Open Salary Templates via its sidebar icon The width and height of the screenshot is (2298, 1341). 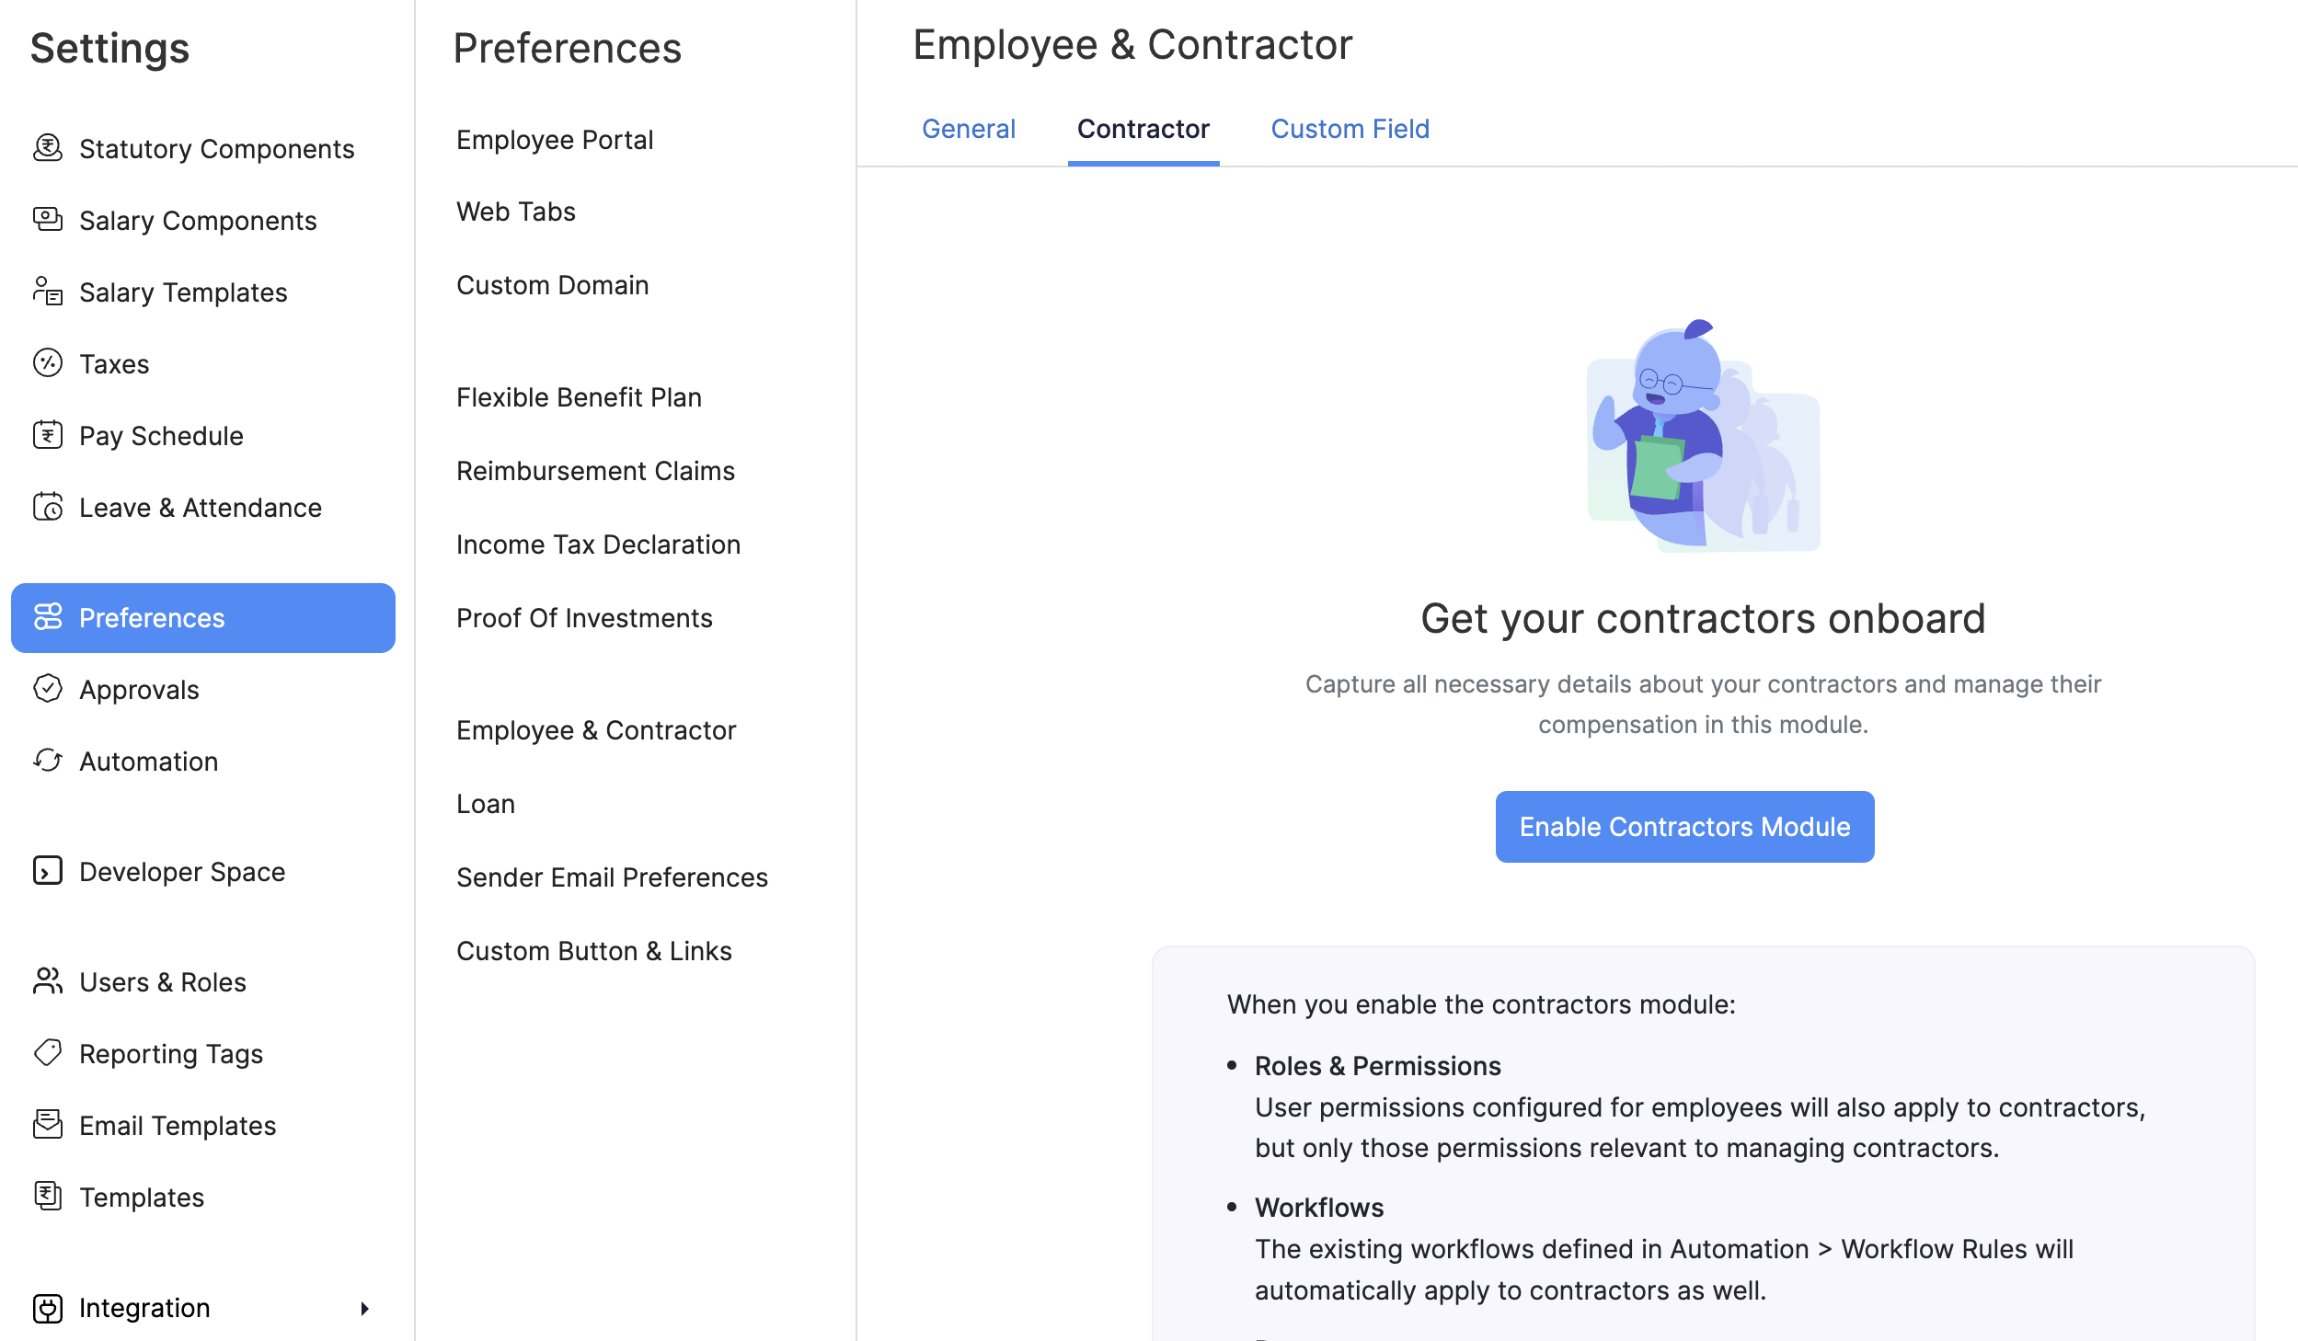(x=48, y=292)
